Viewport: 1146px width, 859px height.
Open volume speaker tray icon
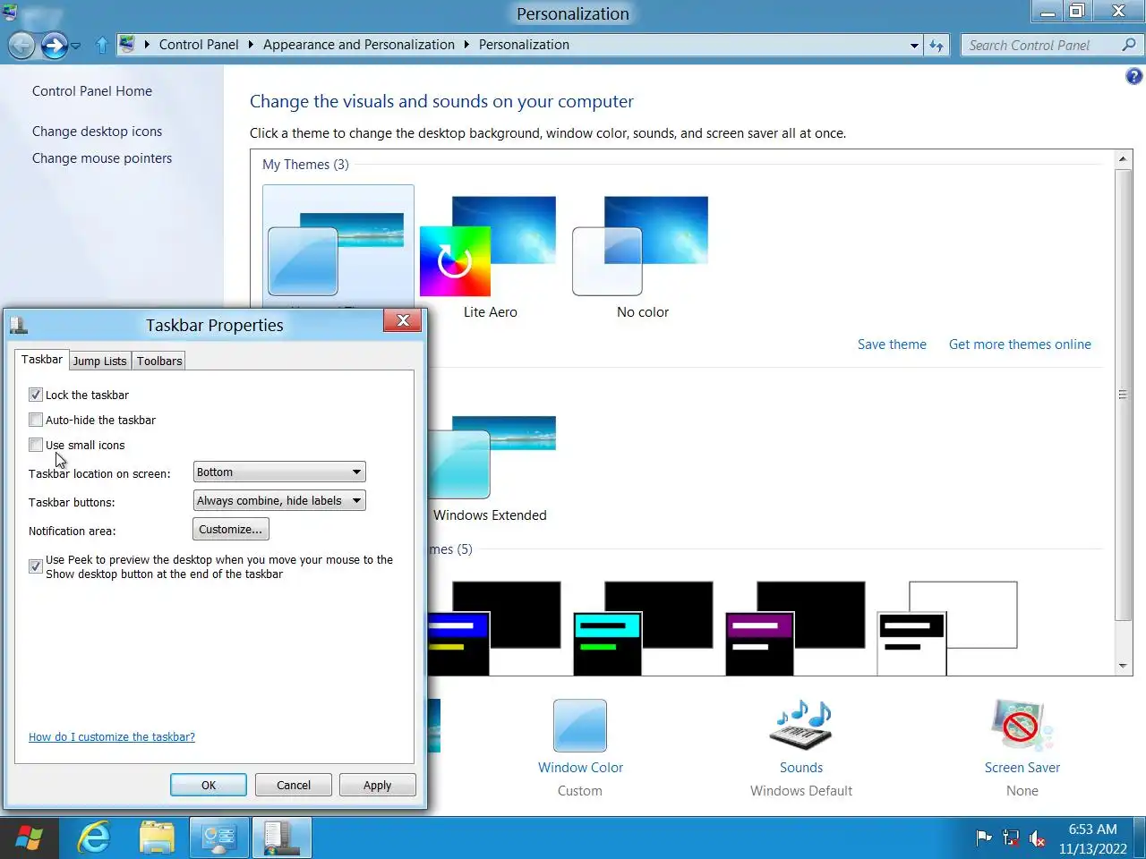tap(1037, 838)
